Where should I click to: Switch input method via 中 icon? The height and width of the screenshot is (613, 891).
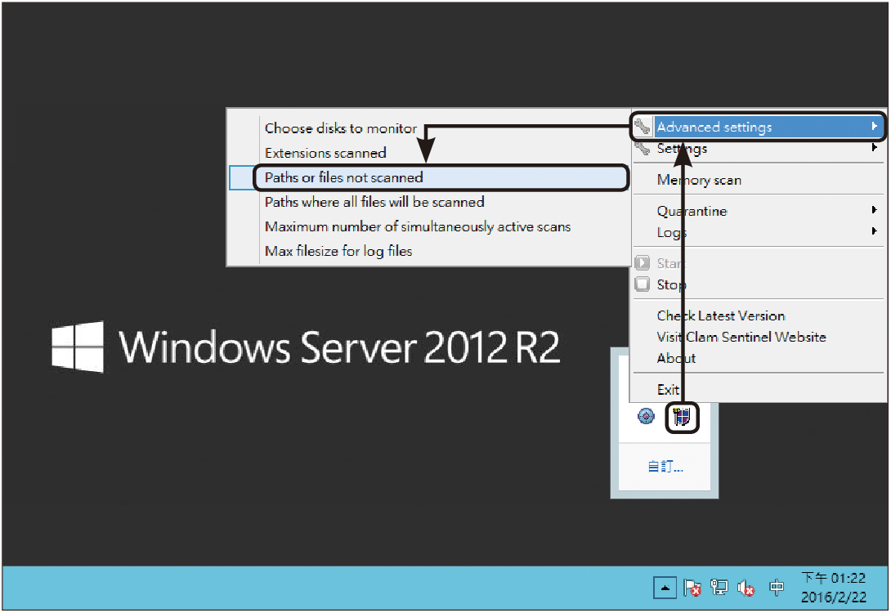click(x=777, y=588)
